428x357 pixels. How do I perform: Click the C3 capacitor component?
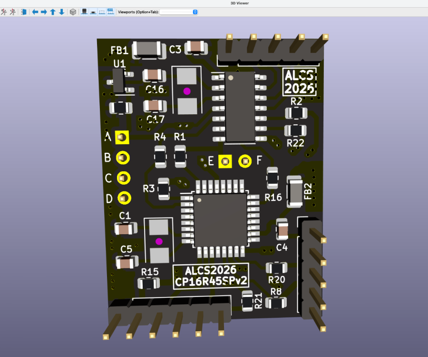pos(196,48)
